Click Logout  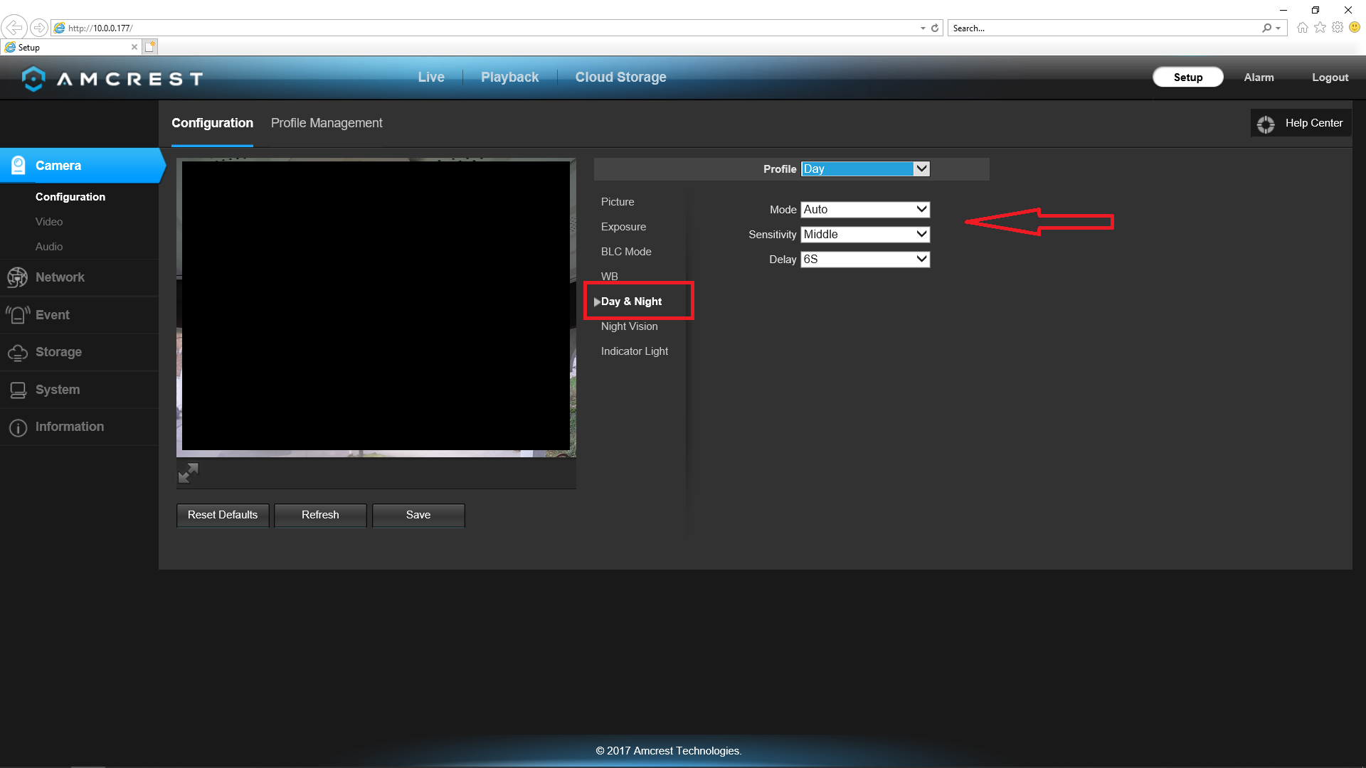click(1330, 77)
